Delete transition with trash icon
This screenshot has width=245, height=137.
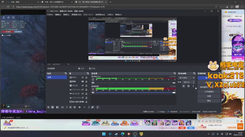pos(188,86)
